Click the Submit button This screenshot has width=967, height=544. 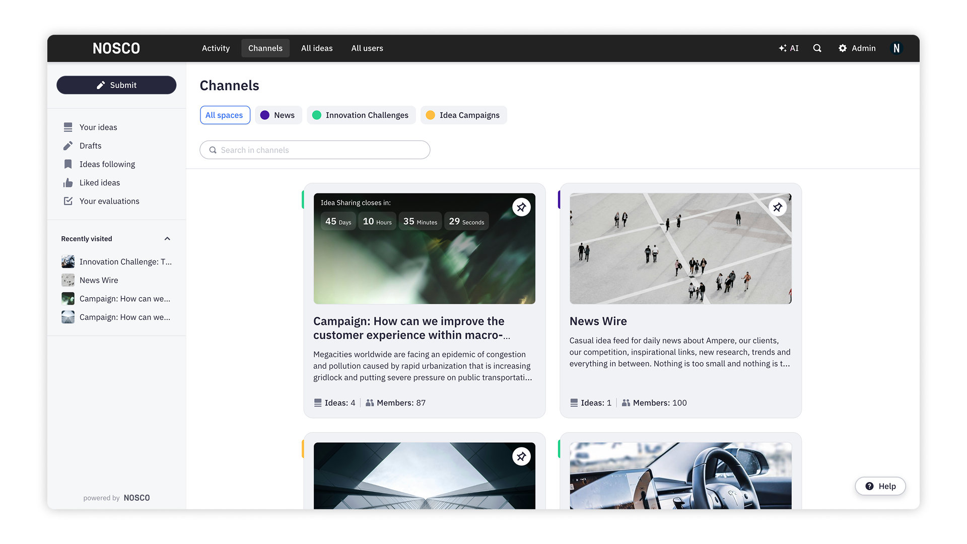coord(116,85)
